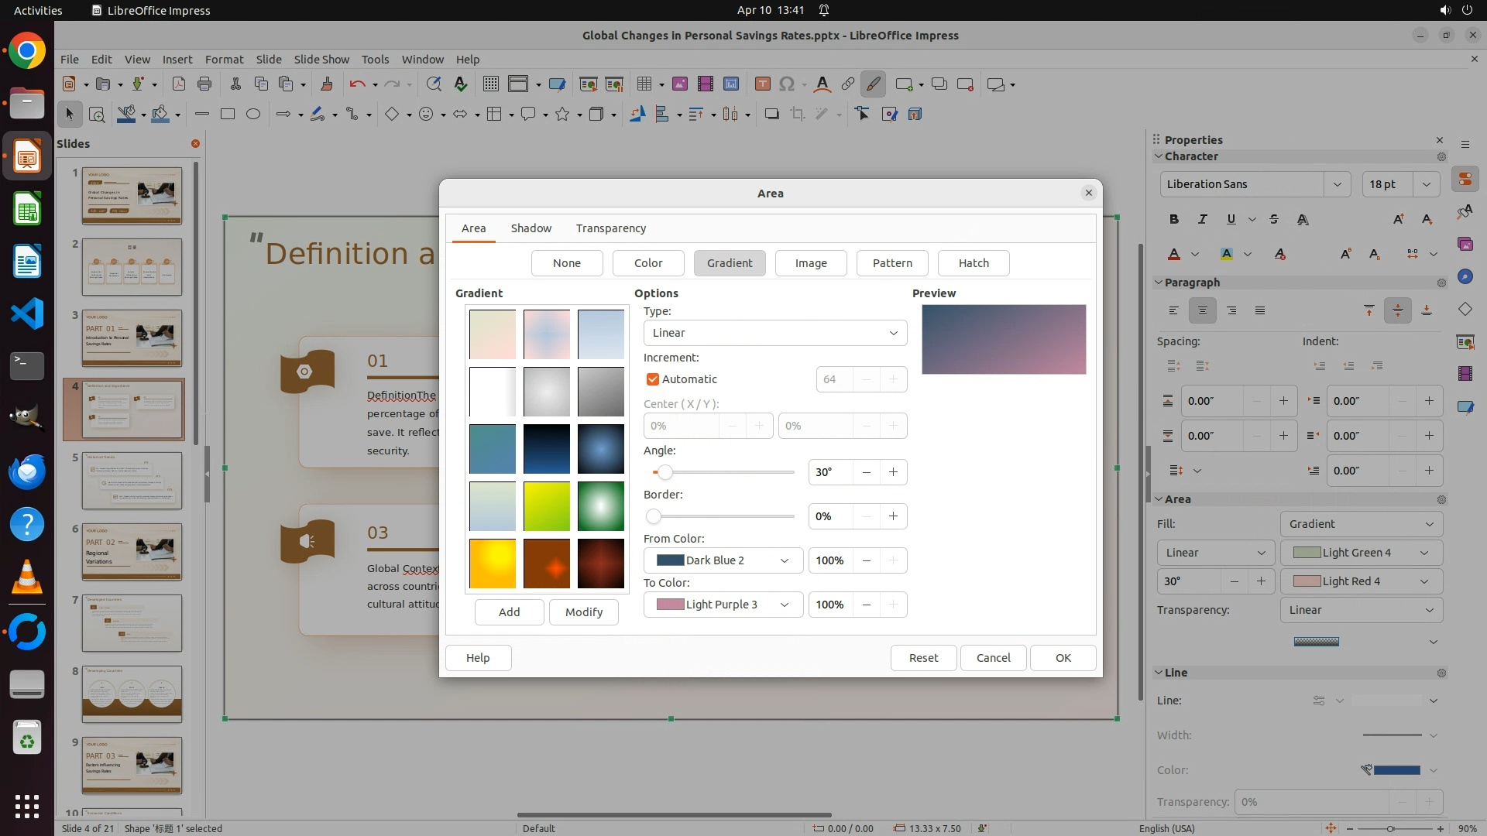Select the Rectangle shape tool

click(x=228, y=114)
